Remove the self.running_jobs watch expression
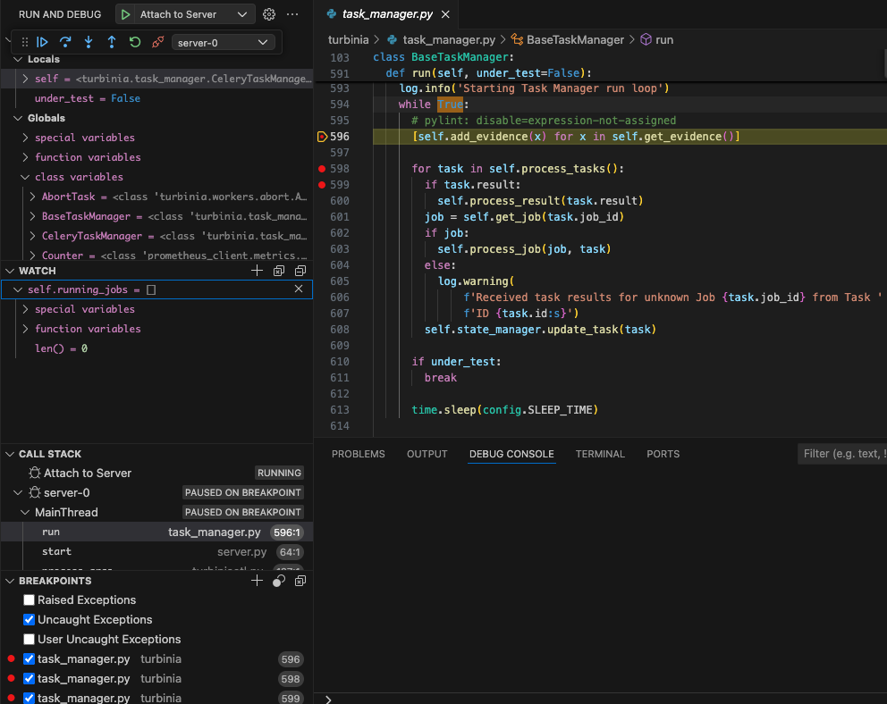 pyautogui.click(x=299, y=289)
